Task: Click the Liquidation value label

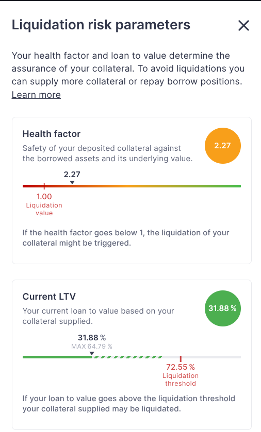Action: (44, 209)
